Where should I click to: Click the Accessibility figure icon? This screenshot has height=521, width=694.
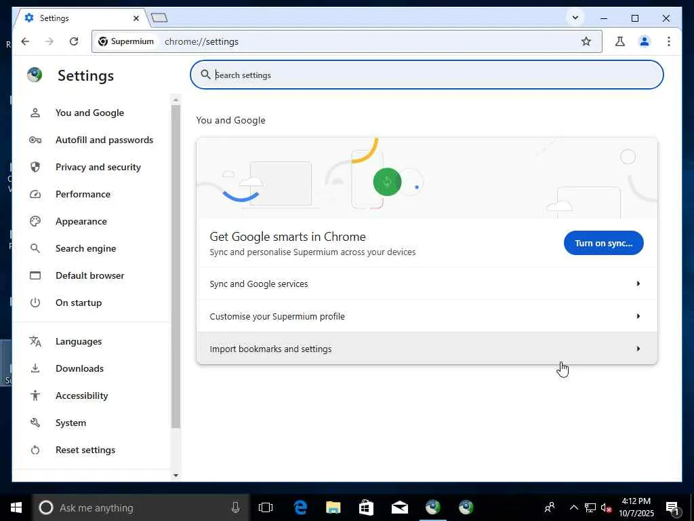pyautogui.click(x=35, y=395)
